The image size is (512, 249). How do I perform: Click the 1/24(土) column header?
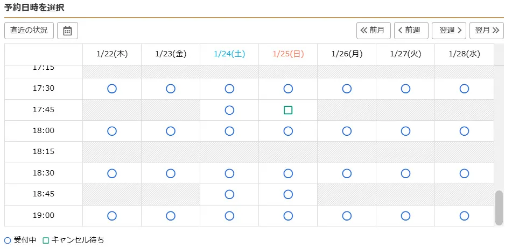point(229,54)
